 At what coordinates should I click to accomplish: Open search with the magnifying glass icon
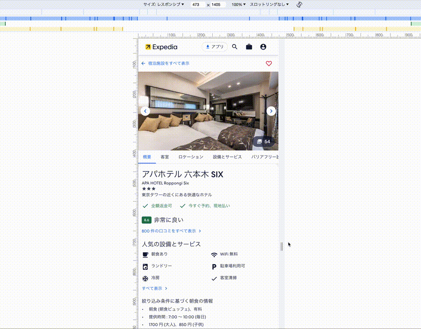tap(235, 46)
